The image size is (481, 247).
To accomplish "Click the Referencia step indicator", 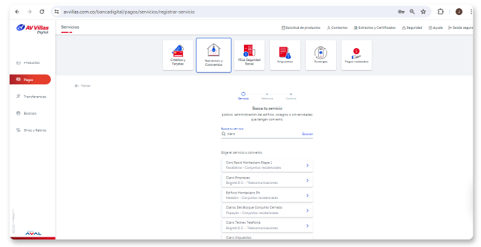I will pos(267,96).
